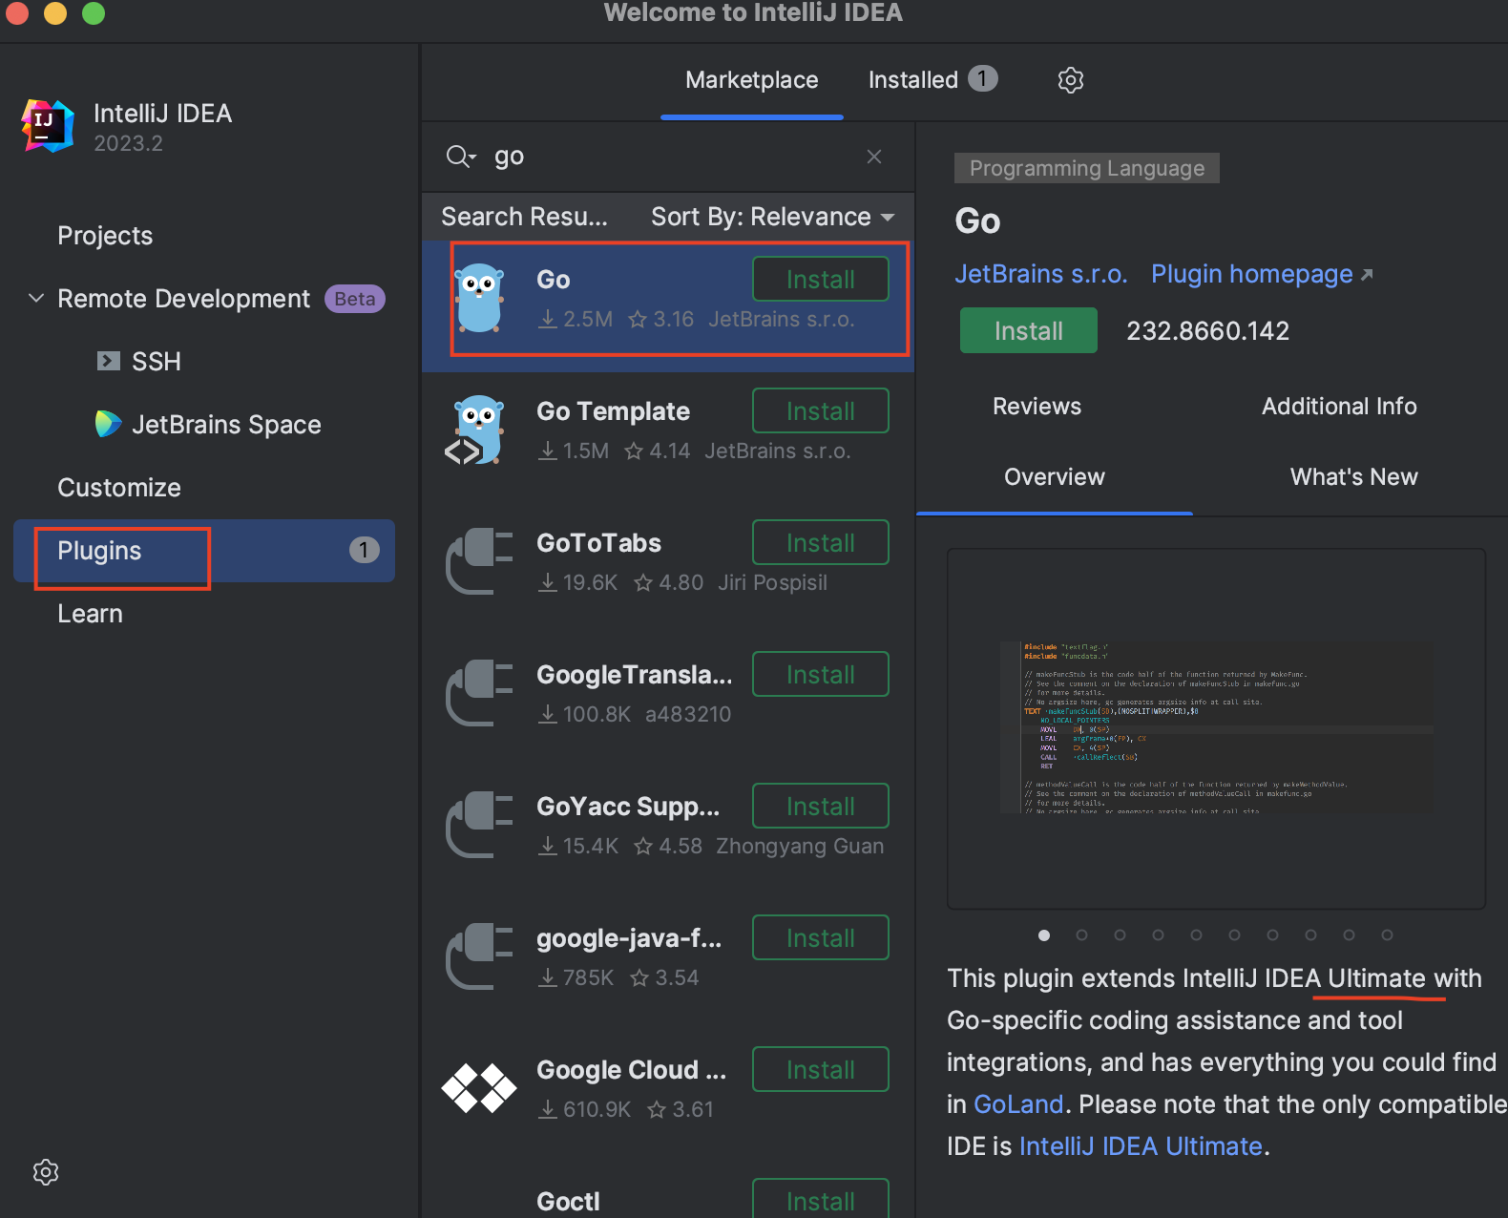Click the Programming Language tag
The image size is (1508, 1218).
click(x=1087, y=168)
